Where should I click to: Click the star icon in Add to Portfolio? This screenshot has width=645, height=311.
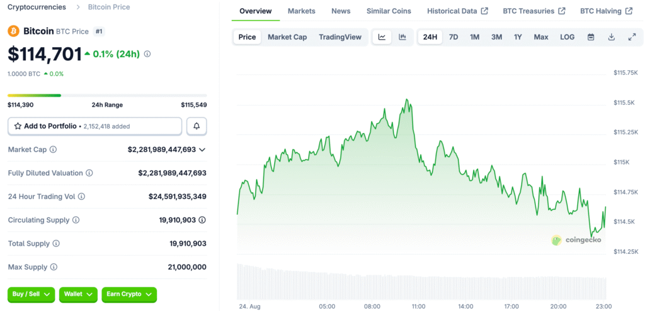point(18,126)
